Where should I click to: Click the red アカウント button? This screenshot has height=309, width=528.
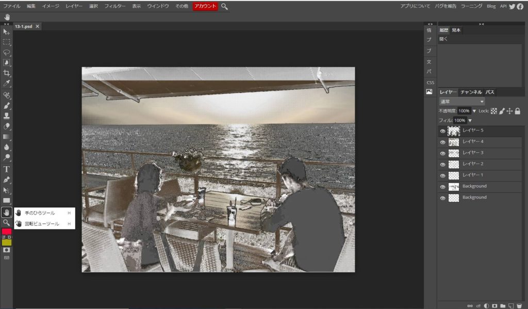coord(205,6)
